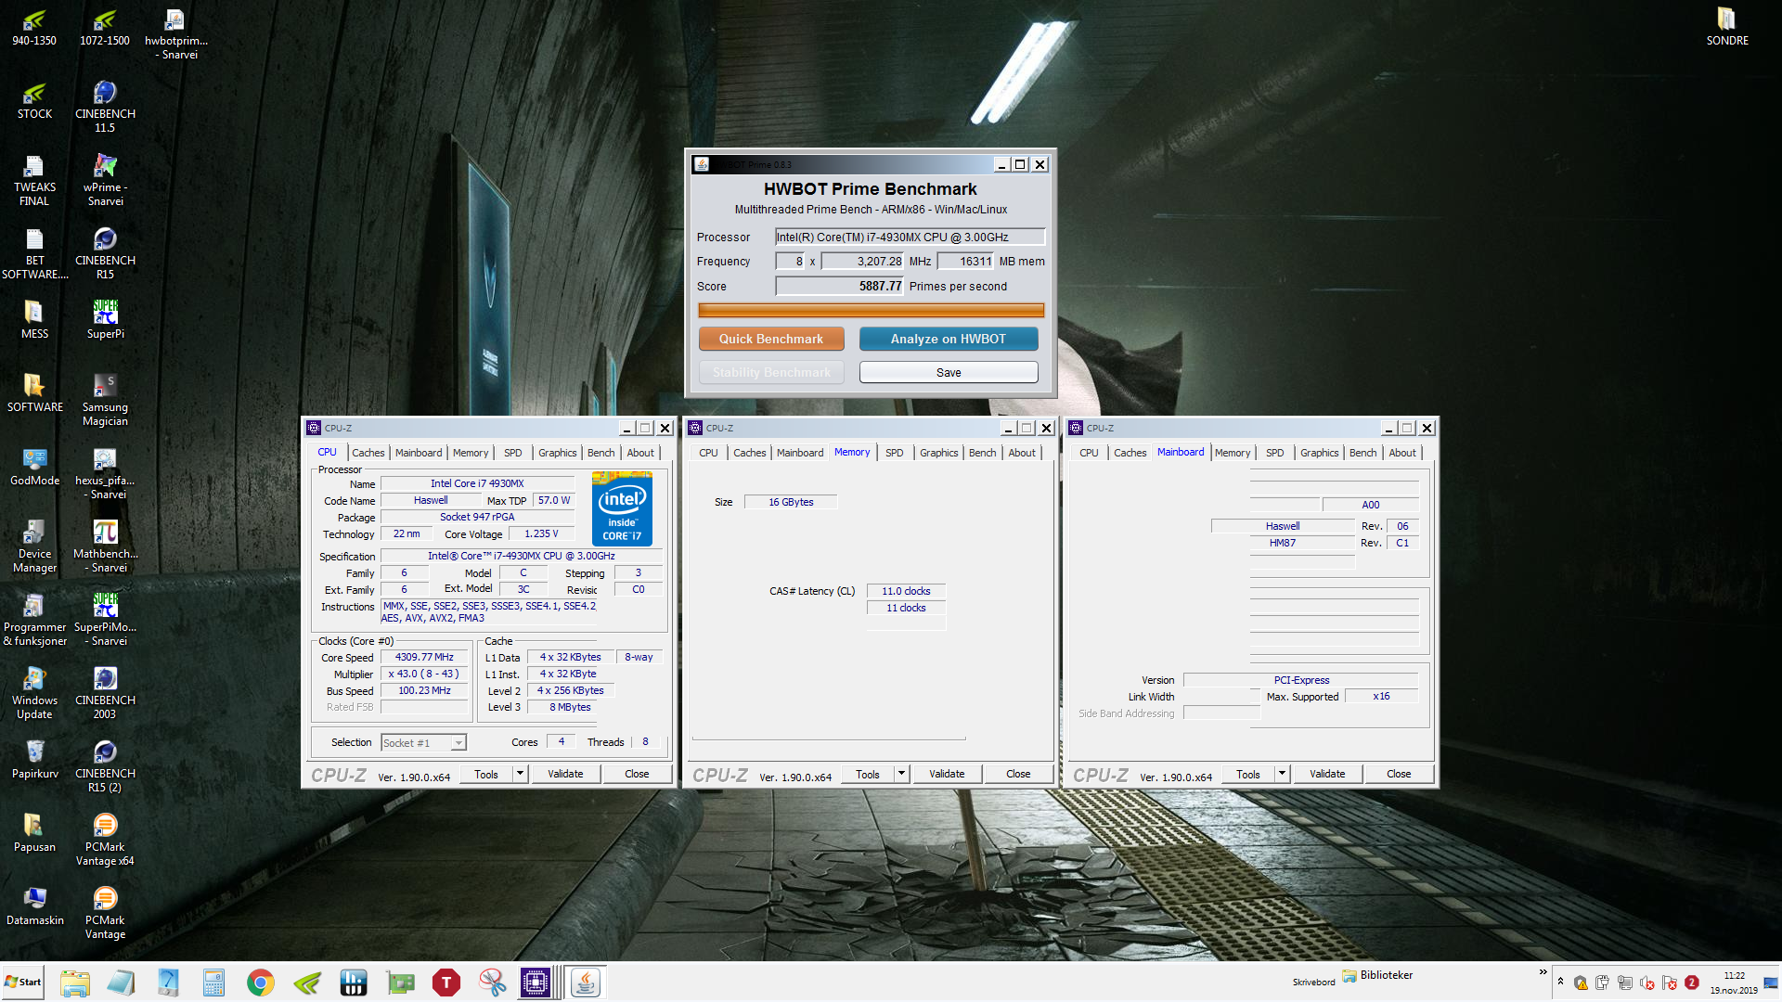The height and width of the screenshot is (1002, 1782).
Task: Launch the Mathbench Snarvei shortcut
Action: click(105, 546)
